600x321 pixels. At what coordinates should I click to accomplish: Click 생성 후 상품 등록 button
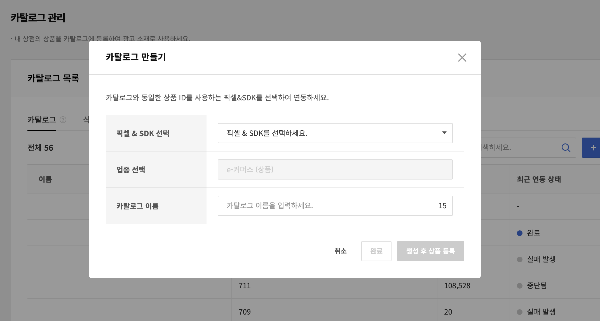[430, 251]
